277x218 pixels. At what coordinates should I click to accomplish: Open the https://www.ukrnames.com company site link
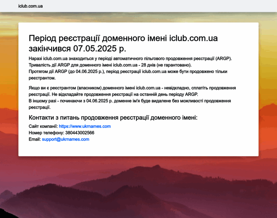click(85, 126)
